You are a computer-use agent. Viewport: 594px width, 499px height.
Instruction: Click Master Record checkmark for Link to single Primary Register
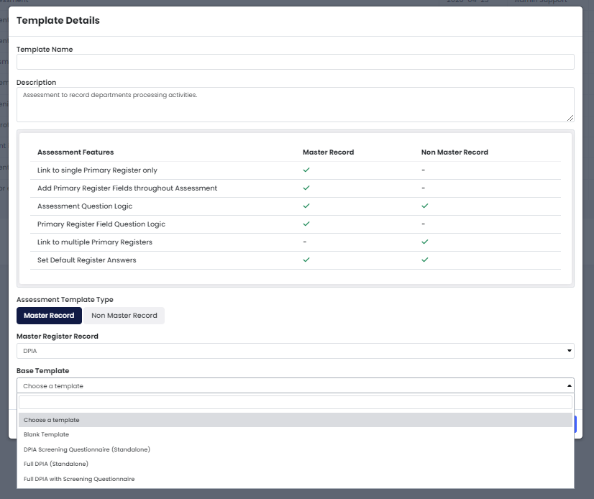click(x=306, y=170)
